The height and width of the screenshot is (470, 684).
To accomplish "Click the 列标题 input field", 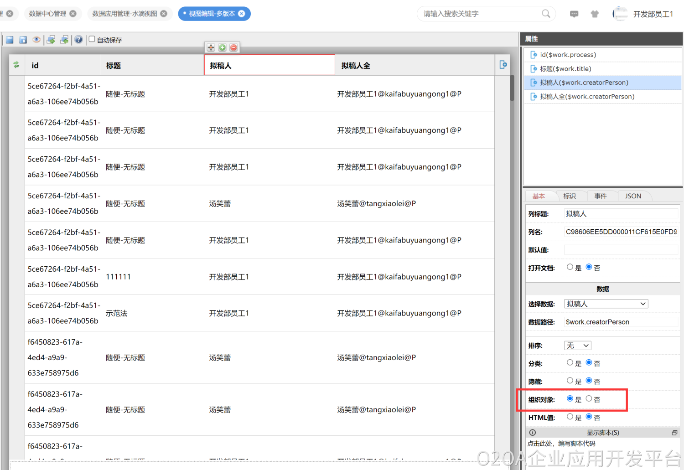I will (x=620, y=214).
